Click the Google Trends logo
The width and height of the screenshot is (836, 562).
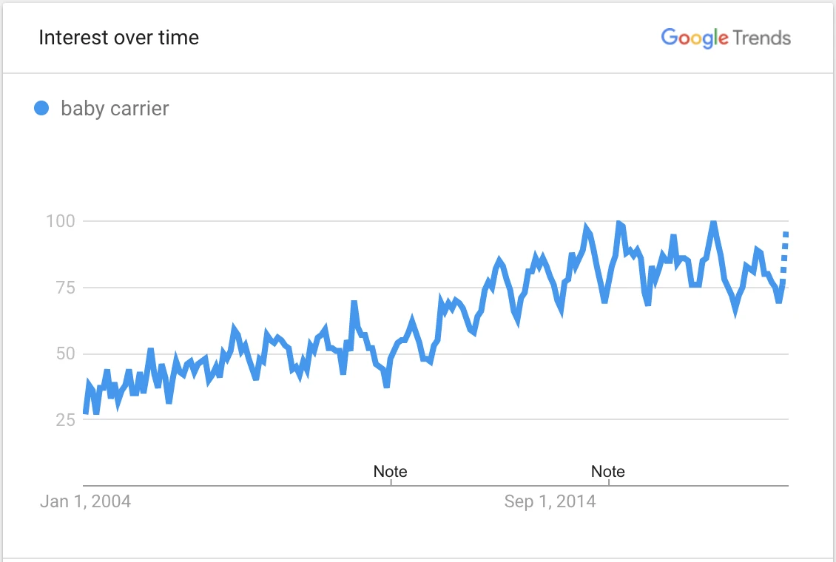(x=725, y=38)
